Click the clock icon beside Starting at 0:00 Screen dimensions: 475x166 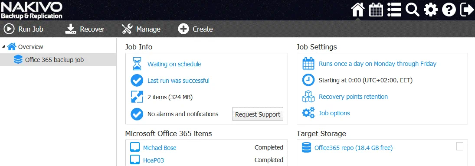pos(308,80)
